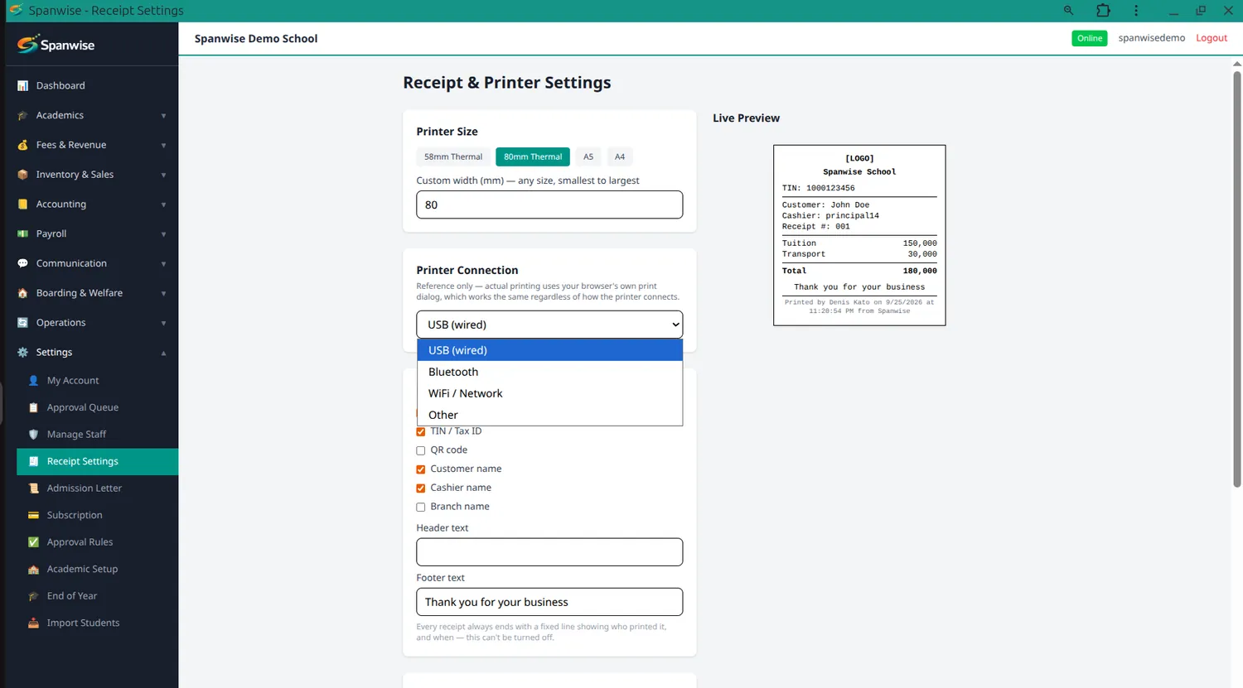Click the End of Year cap icon

[x=33, y=596]
